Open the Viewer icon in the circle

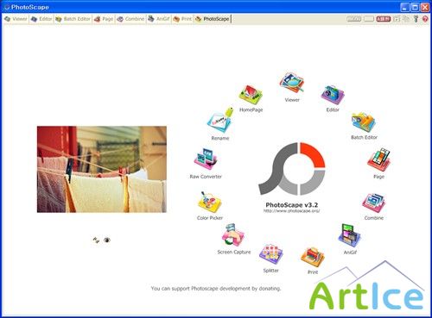coord(291,83)
